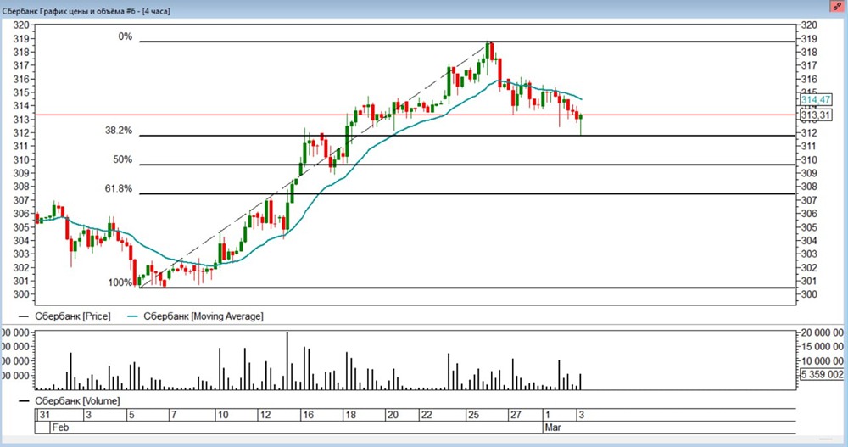This screenshot has height=447, width=848.
Task: Click date 25 on the time axis
Action: [x=473, y=415]
